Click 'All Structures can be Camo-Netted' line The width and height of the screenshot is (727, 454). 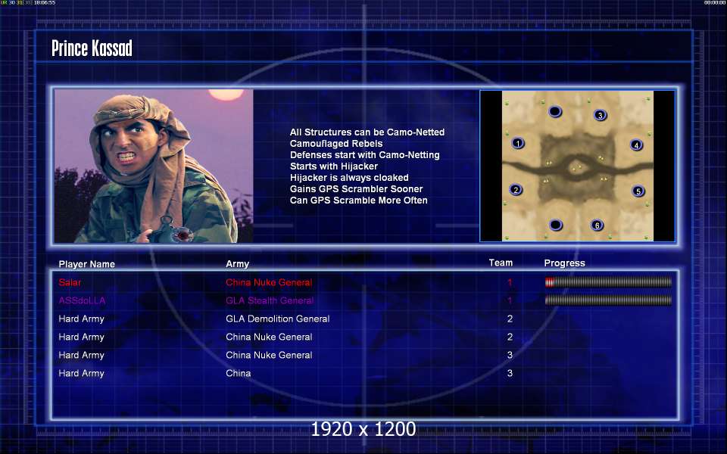point(367,132)
